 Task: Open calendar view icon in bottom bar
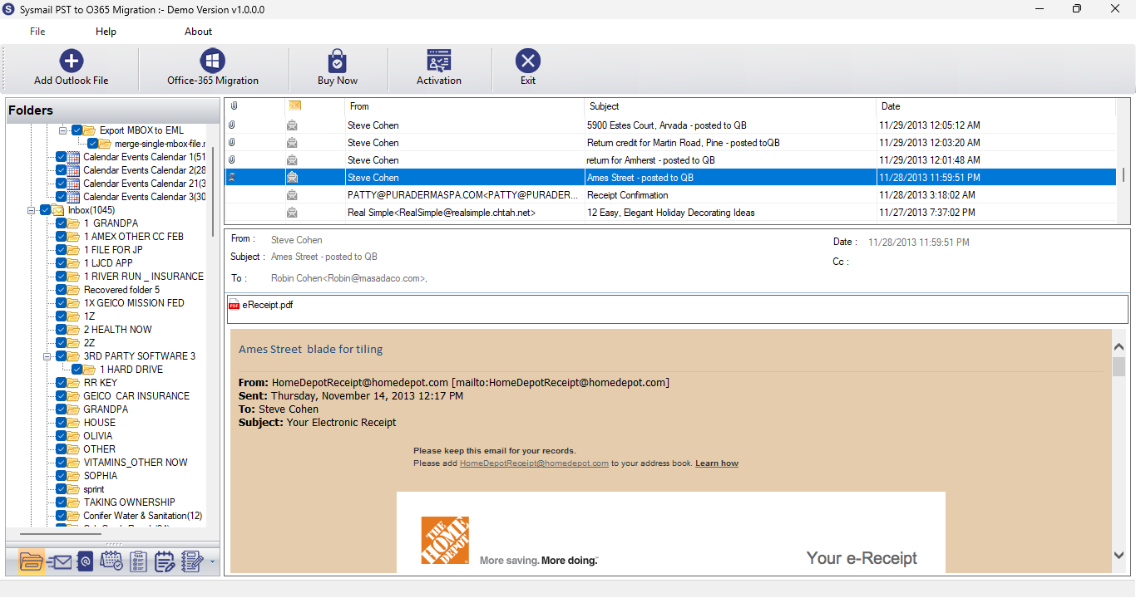[111, 561]
